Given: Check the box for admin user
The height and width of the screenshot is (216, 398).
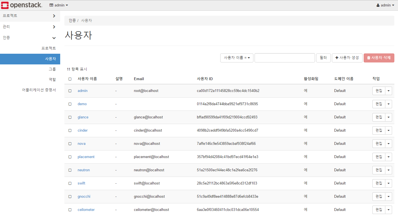Looking at the screenshot, I should (x=70, y=91).
